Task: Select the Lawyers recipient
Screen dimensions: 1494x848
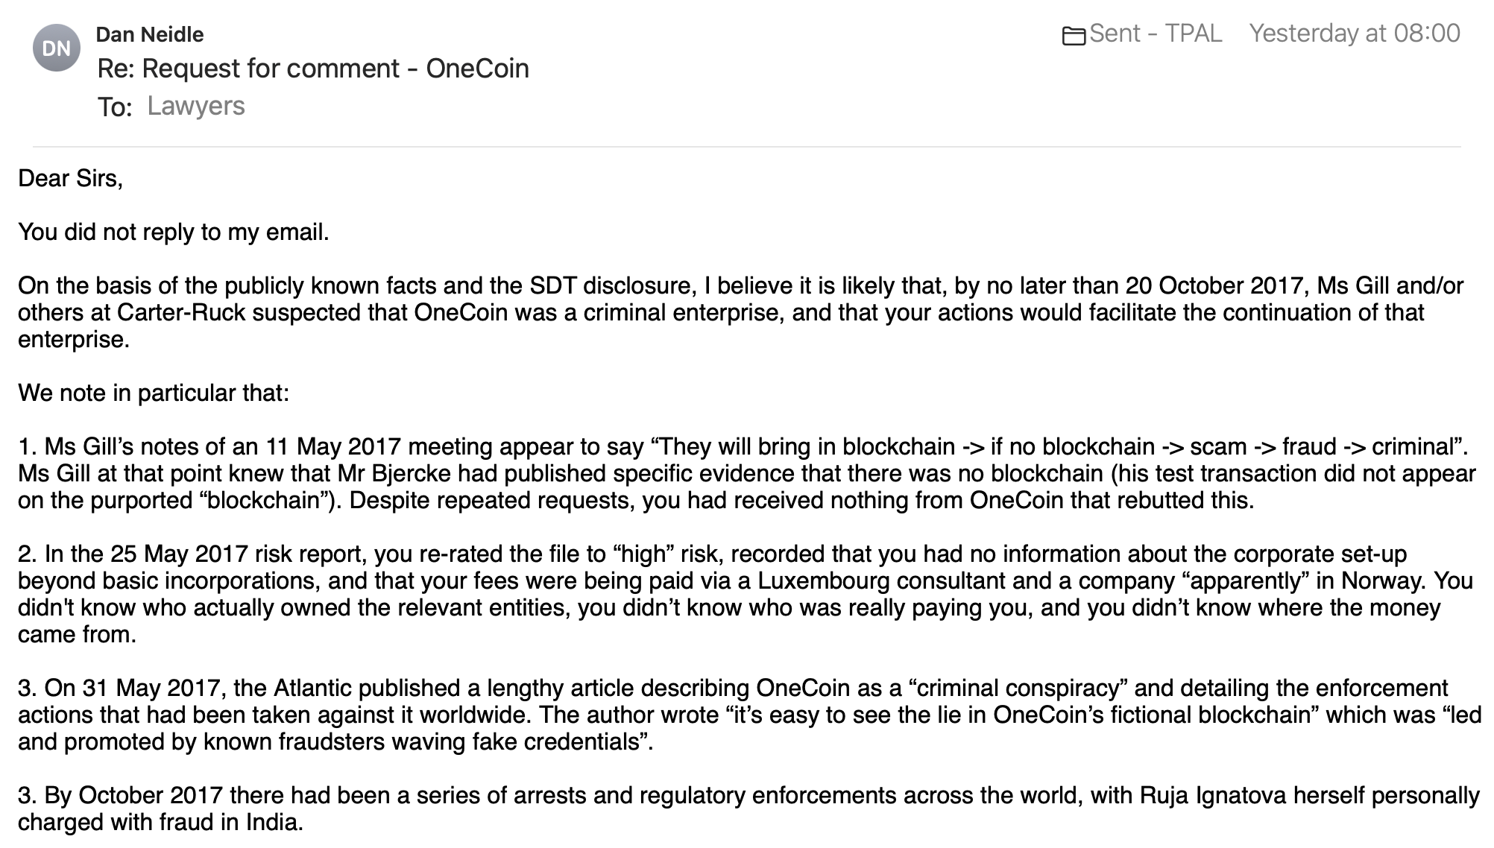Action: click(x=196, y=106)
